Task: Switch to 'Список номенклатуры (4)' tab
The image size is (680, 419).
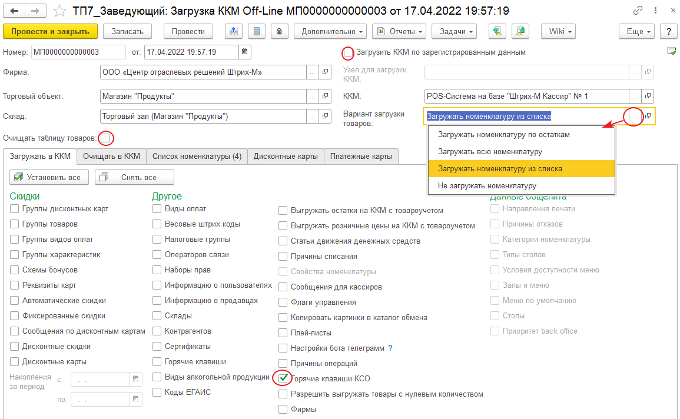Action: (x=197, y=156)
